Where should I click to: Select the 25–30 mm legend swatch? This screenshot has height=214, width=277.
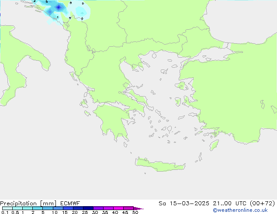[88, 208]
